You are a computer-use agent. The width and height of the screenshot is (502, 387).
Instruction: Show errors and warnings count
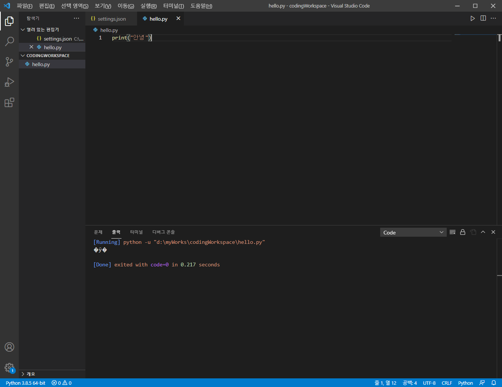click(x=62, y=383)
